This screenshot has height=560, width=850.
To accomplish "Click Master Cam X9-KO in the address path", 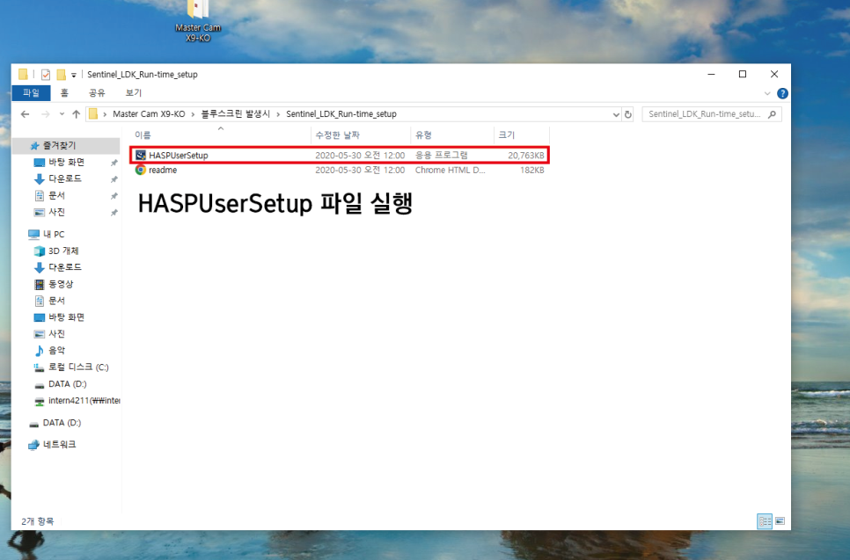I will [149, 113].
